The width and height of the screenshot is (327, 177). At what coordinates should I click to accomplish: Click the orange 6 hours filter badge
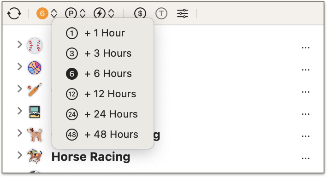click(x=42, y=13)
